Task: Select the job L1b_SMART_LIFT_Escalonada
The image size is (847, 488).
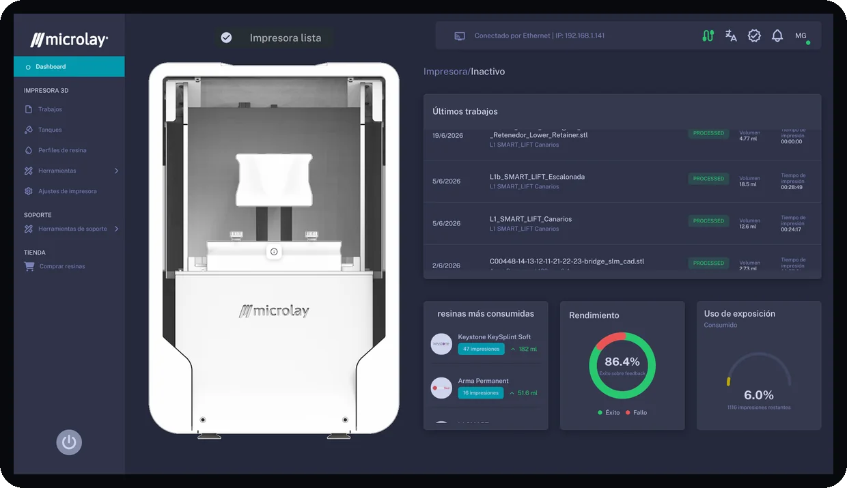Action: pyautogui.click(x=537, y=177)
